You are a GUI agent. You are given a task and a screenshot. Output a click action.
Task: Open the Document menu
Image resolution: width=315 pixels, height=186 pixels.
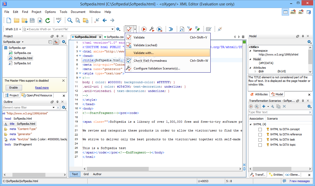(78, 12)
